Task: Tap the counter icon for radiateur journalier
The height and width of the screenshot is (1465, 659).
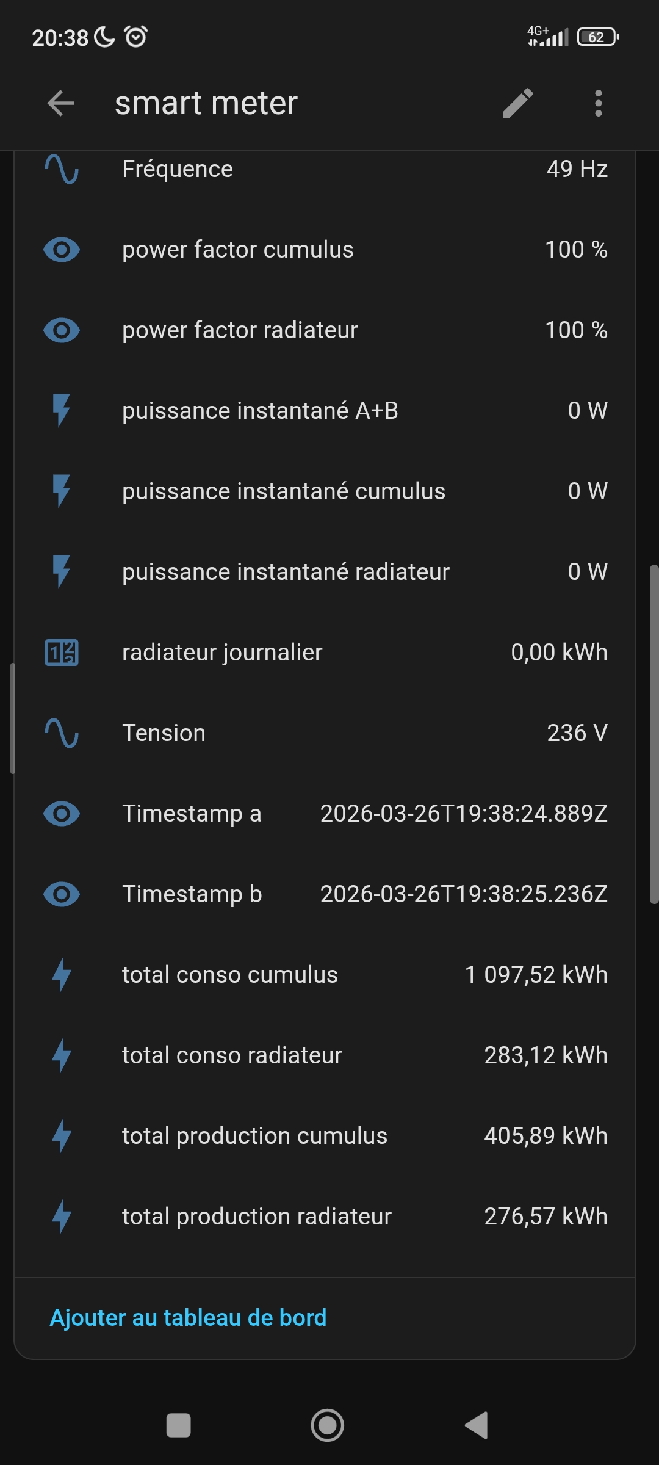Action: coord(62,653)
